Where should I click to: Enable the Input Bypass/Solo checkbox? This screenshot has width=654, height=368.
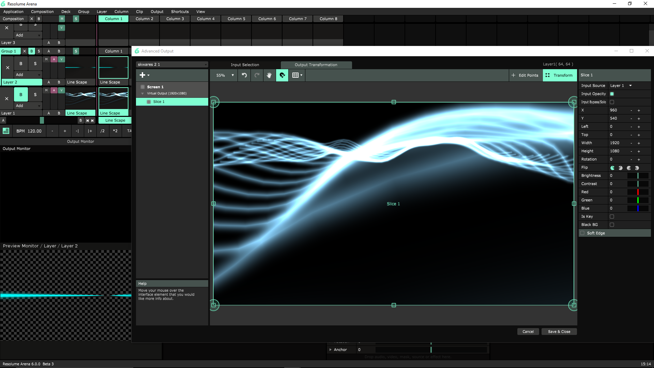612,102
